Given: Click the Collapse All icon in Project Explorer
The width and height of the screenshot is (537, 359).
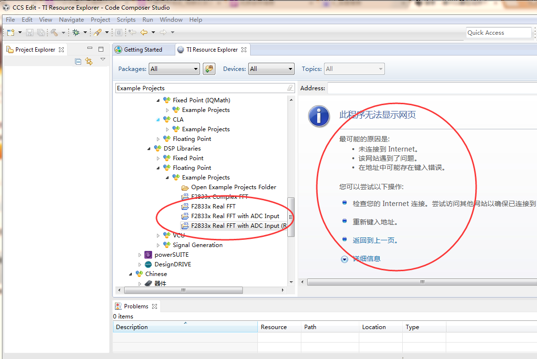Looking at the screenshot, I should coord(78,62).
